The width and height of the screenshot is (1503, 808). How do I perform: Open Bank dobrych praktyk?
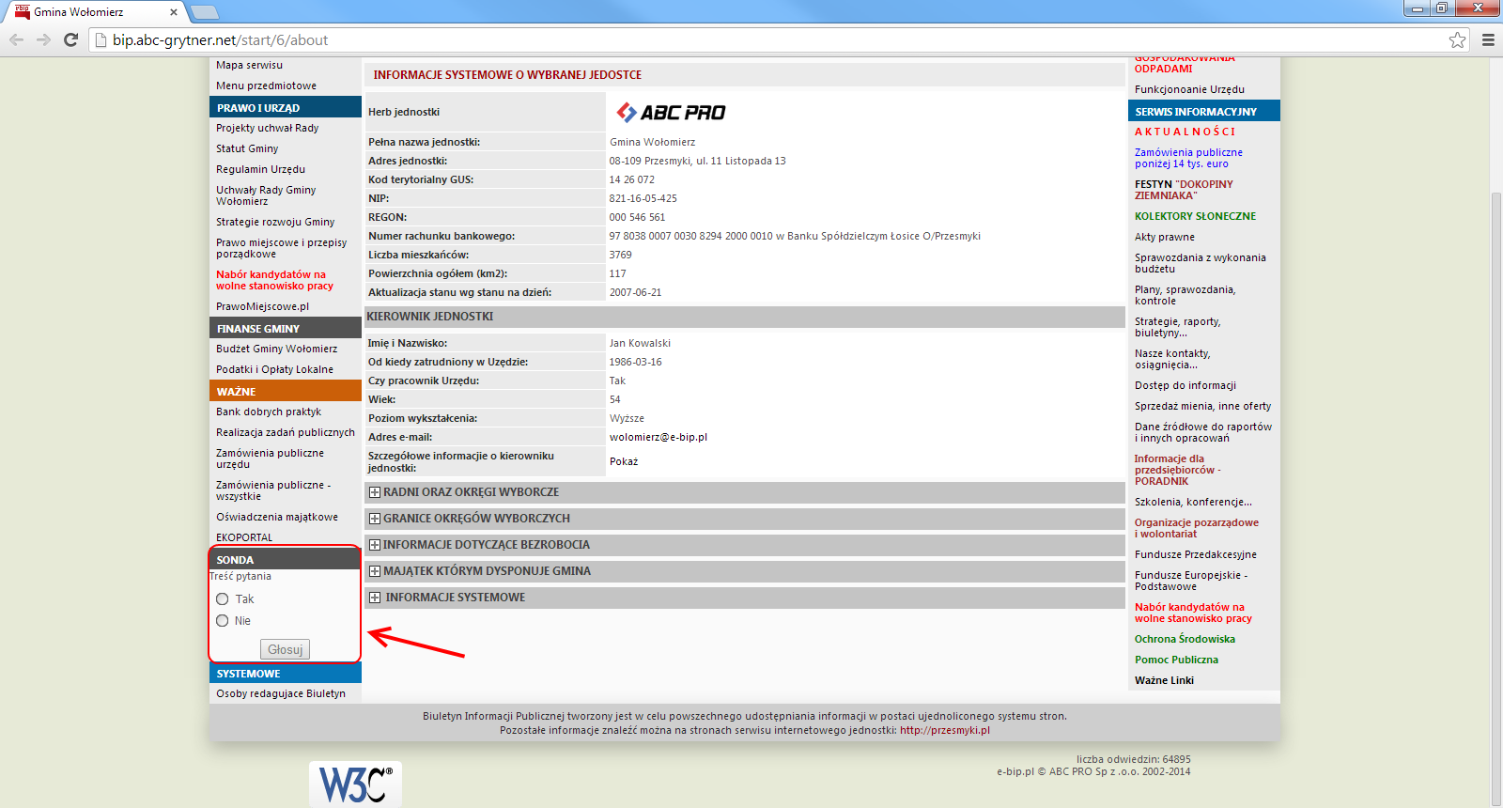pyautogui.click(x=269, y=412)
